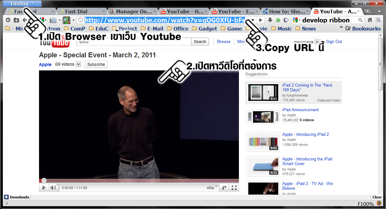Viewport: 386px width, 209px height.
Task: Click the expand/popout player size icon
Action: 224,188
